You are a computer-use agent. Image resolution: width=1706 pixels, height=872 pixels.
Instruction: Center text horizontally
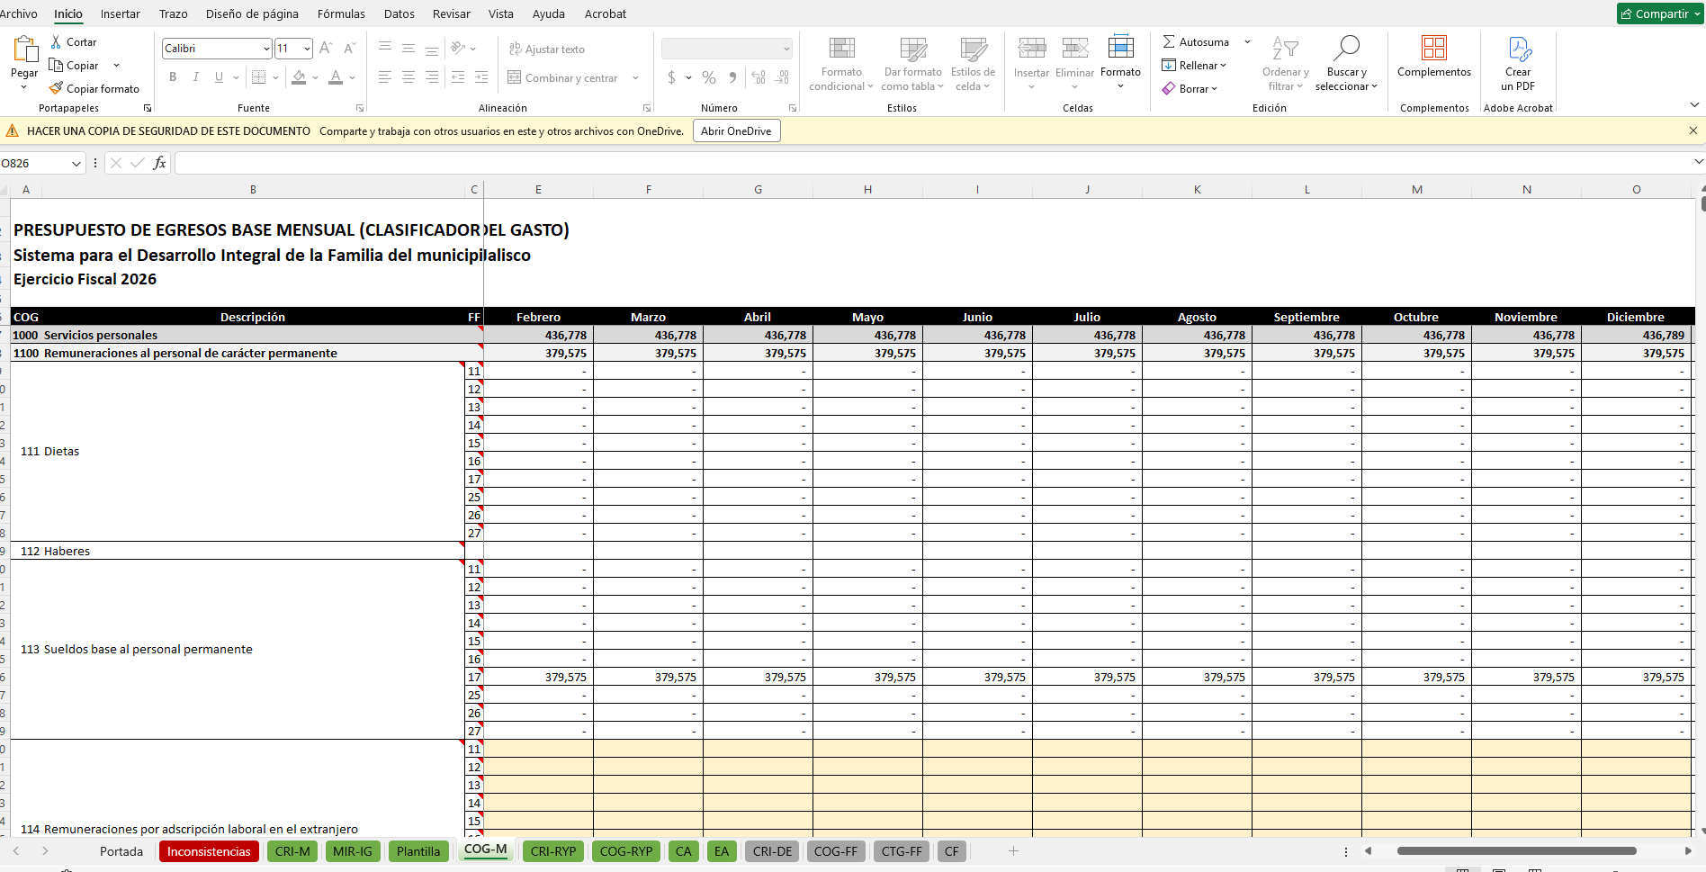409,77
